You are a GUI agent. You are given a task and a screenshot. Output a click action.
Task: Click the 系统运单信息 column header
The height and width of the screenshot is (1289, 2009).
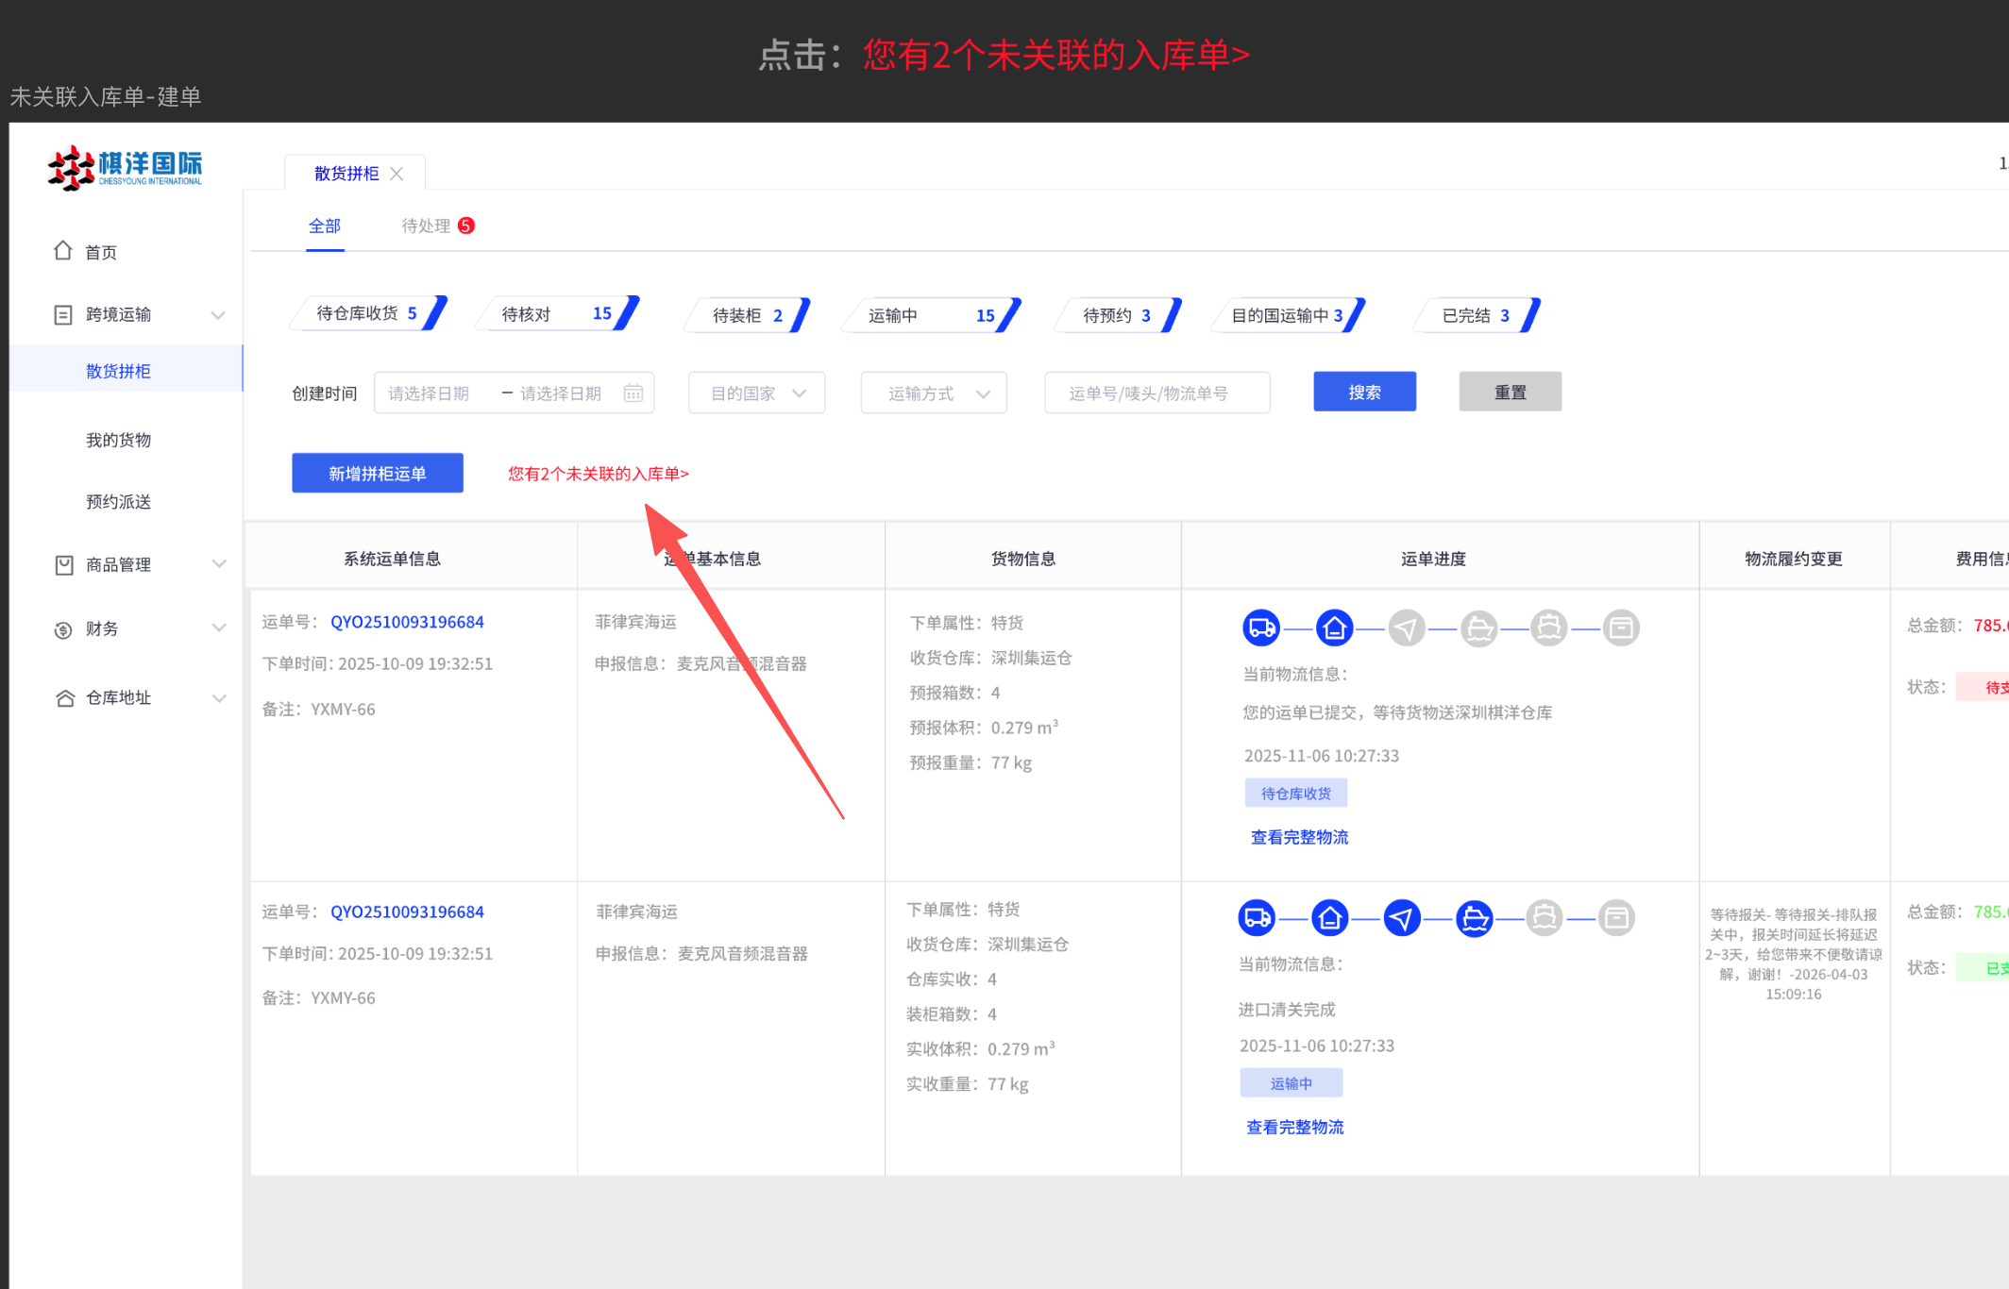pyautogui.click(x=392, y=559)
